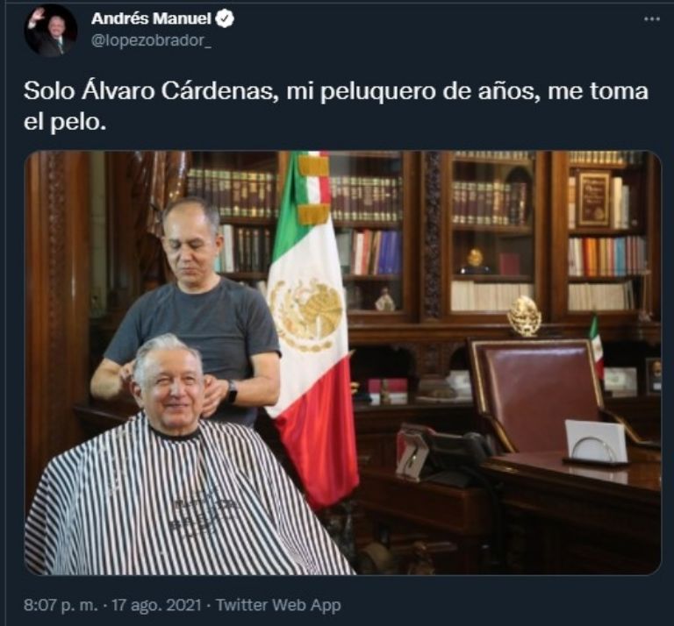
Task: Open the 8:07 p. m. timestamp
Action: (x=61, y=605)
